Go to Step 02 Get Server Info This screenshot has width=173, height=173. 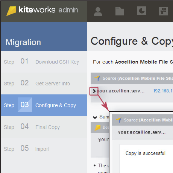pyautogui.click(x=44, y=83)
